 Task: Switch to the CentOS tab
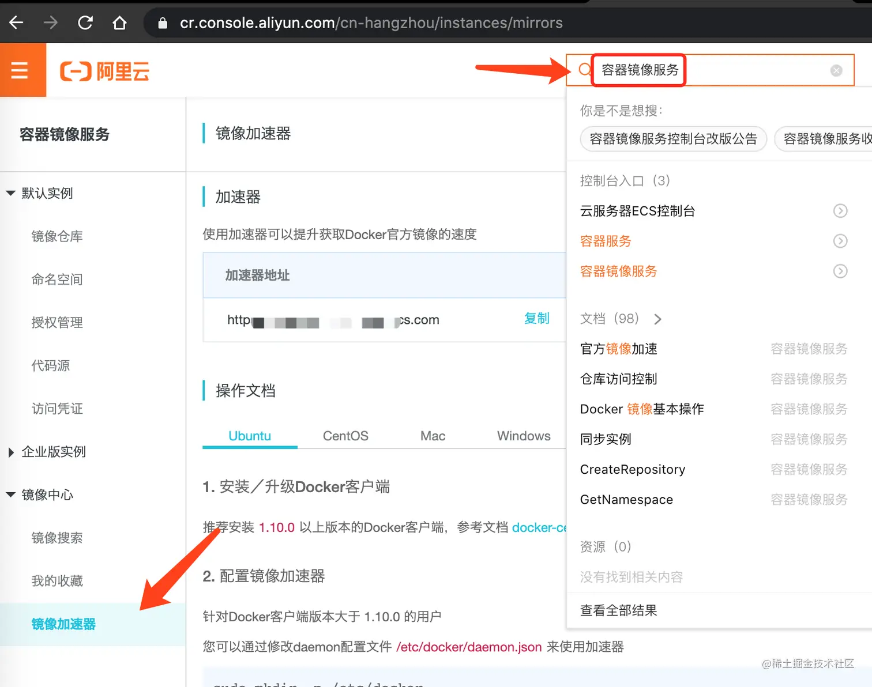tap(345, 436)
